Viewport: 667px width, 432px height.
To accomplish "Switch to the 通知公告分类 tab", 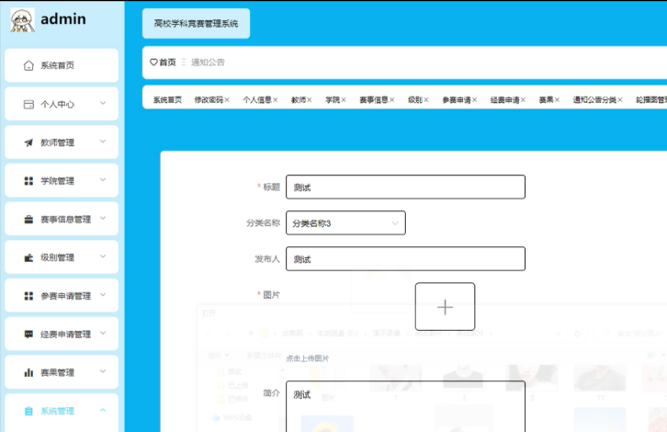I will coord(594,99).
